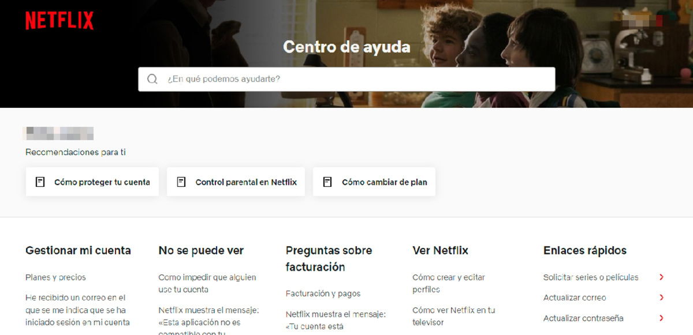Select the 'Cómo proteger tu cuenta' card
Image resolution: width=693 pixels, height=335 pixels.
92,181
